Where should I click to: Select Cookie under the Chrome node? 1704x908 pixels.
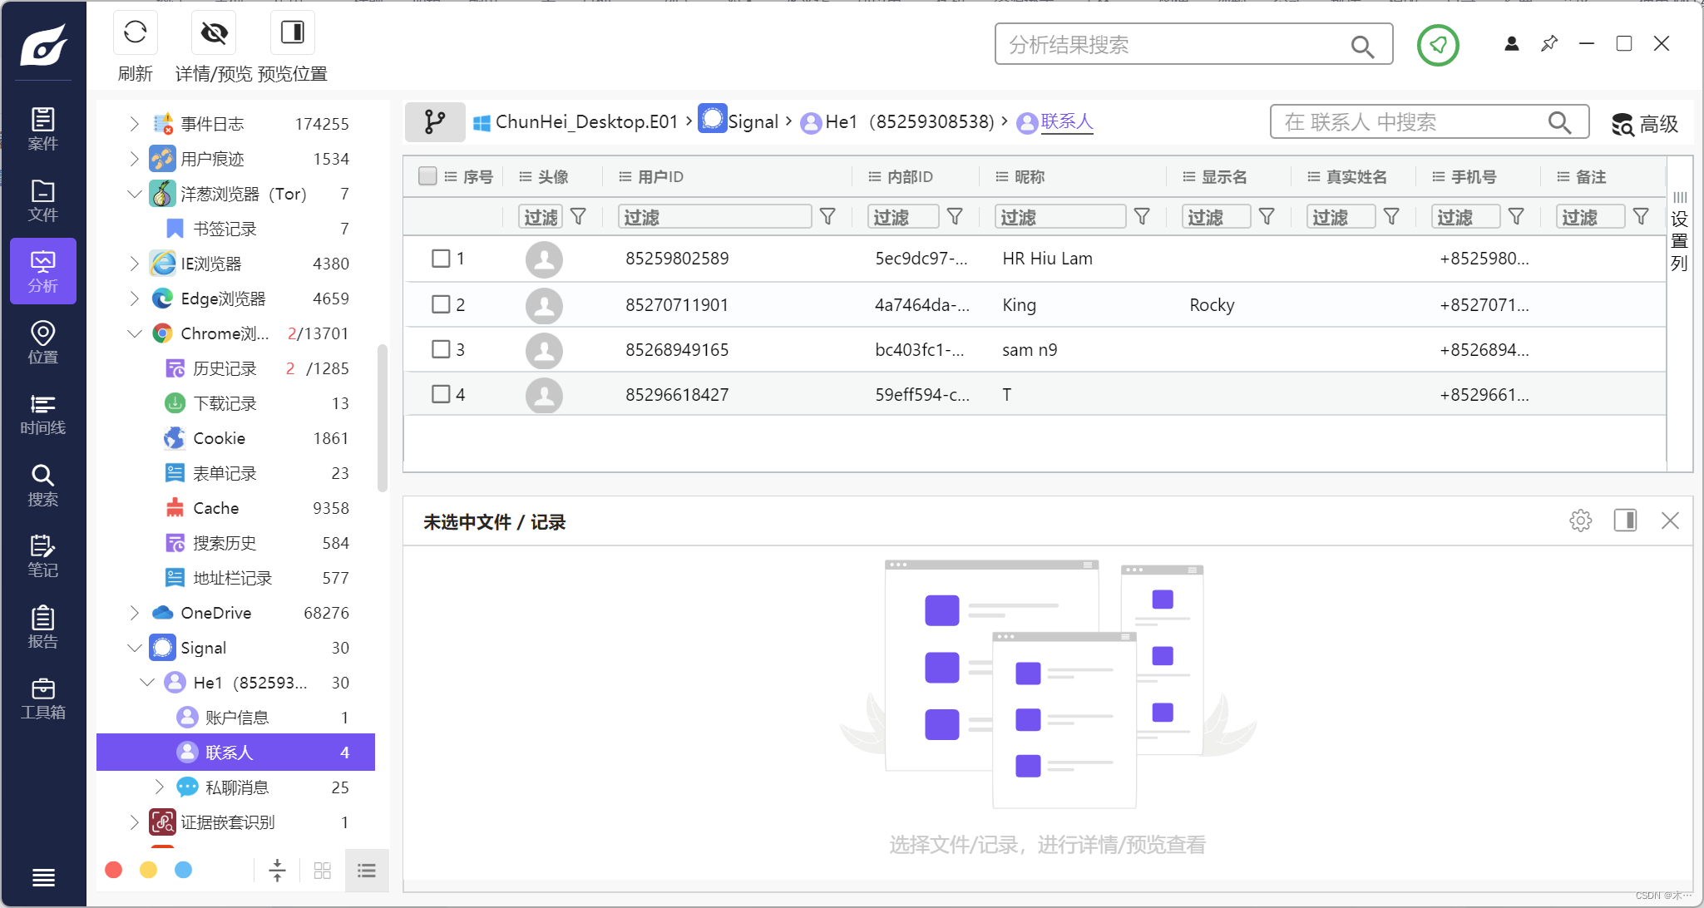click(219, 438)
